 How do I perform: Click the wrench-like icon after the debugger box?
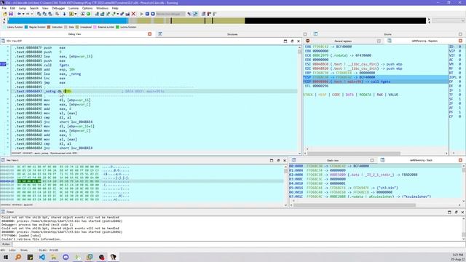(189, 14)
